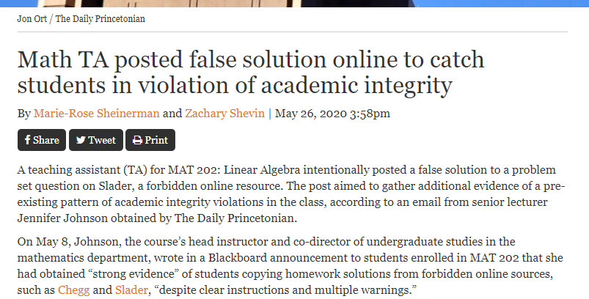The image size is (589, 299).
Task: Click the Twitter bird icon on Tweet
Action: [81, 140]
